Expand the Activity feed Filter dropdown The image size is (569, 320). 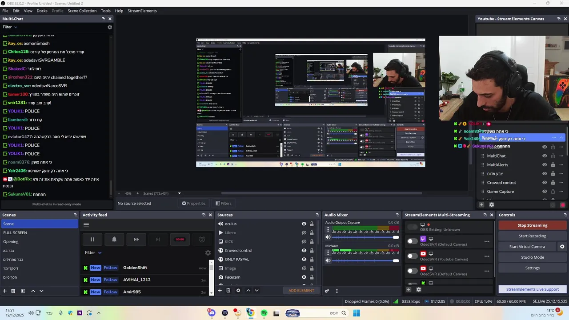pyautogui.click(x=93, y=252)
